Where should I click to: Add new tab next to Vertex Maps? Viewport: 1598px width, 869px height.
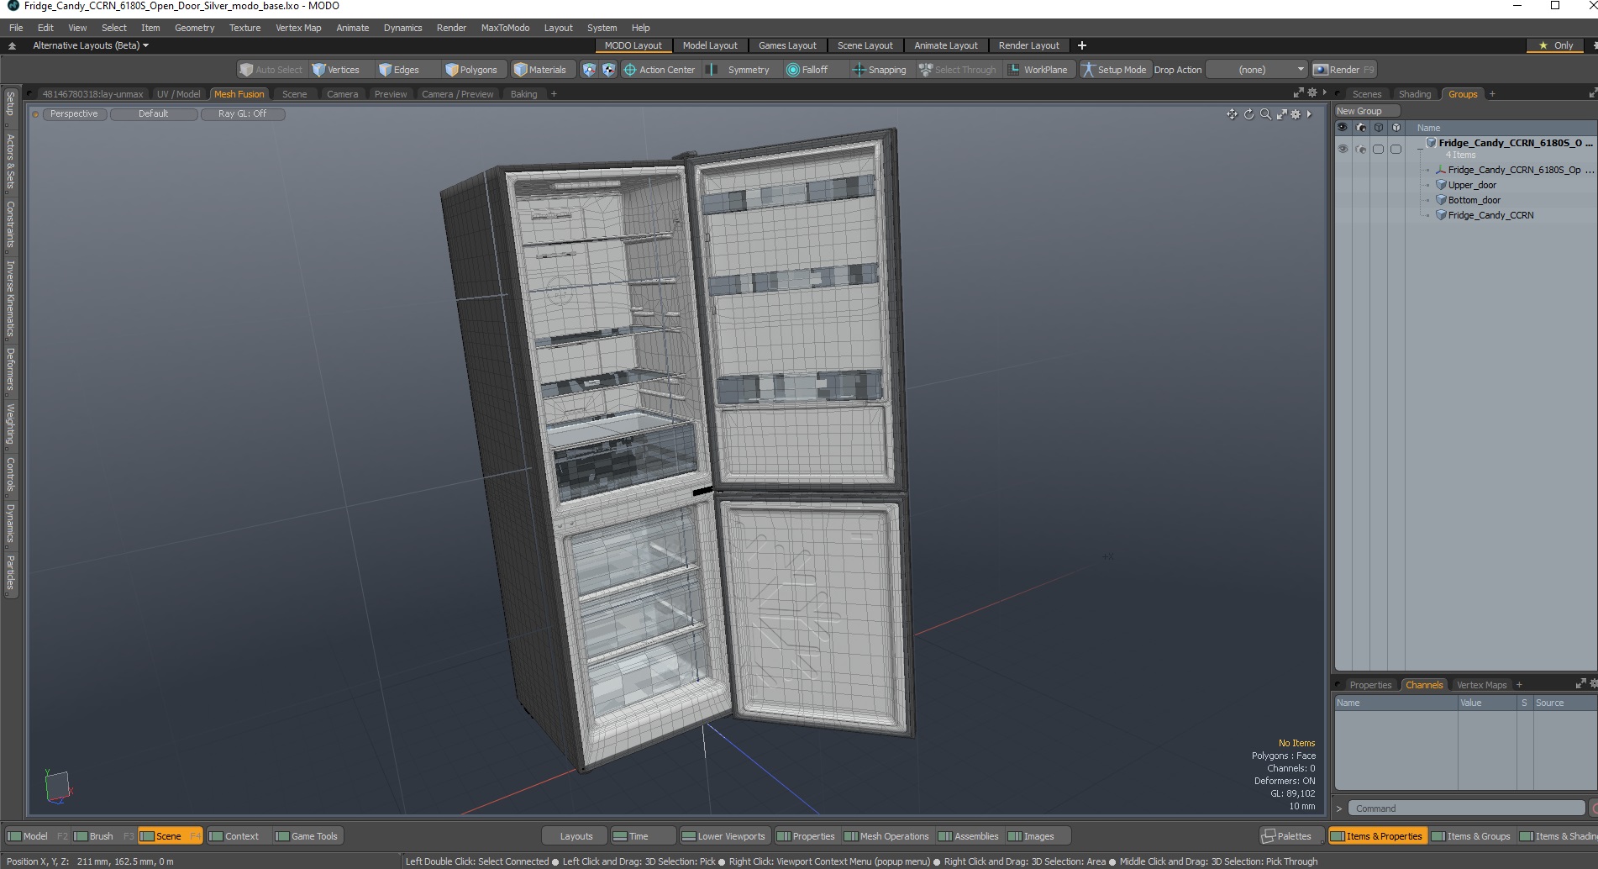coord(1519,684)
